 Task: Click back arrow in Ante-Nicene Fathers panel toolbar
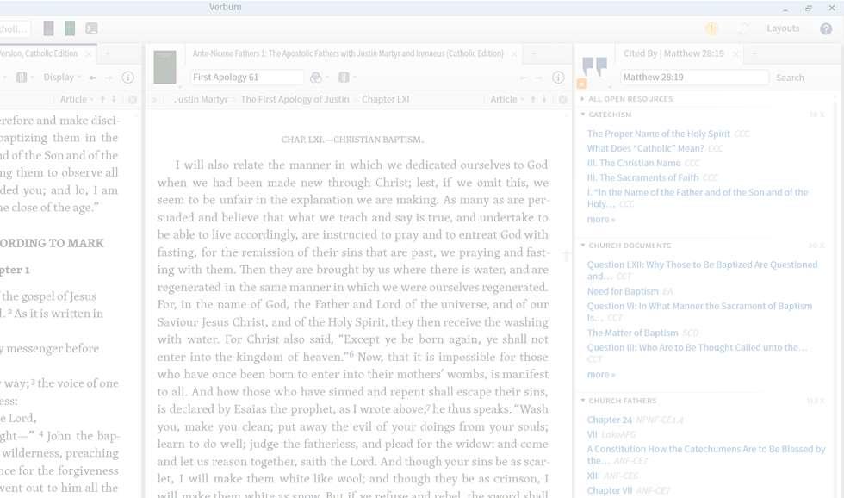[524, 78]
